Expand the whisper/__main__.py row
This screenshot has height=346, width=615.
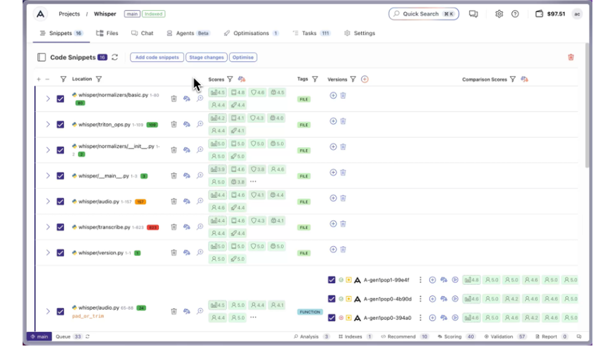coord(48,175)
